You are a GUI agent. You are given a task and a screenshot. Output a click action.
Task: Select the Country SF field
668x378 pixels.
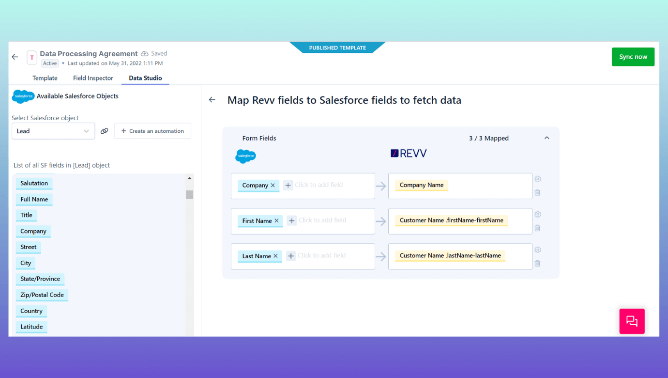pyautogui.click(x=31, y=311)
